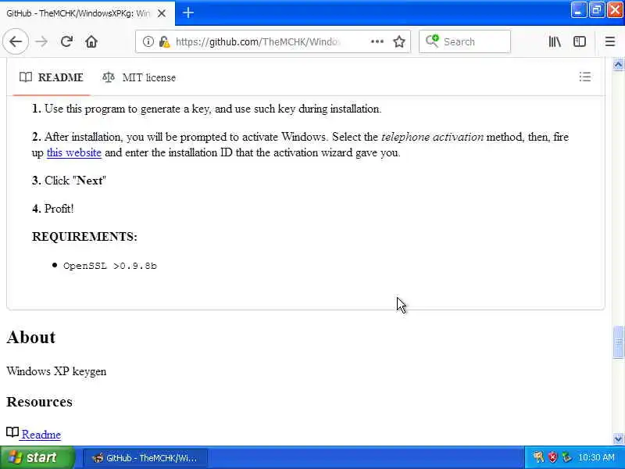This screenshot has width=625, height=469.
Task: Click the padlock warning security icon
Action: [x=164, y=41]
